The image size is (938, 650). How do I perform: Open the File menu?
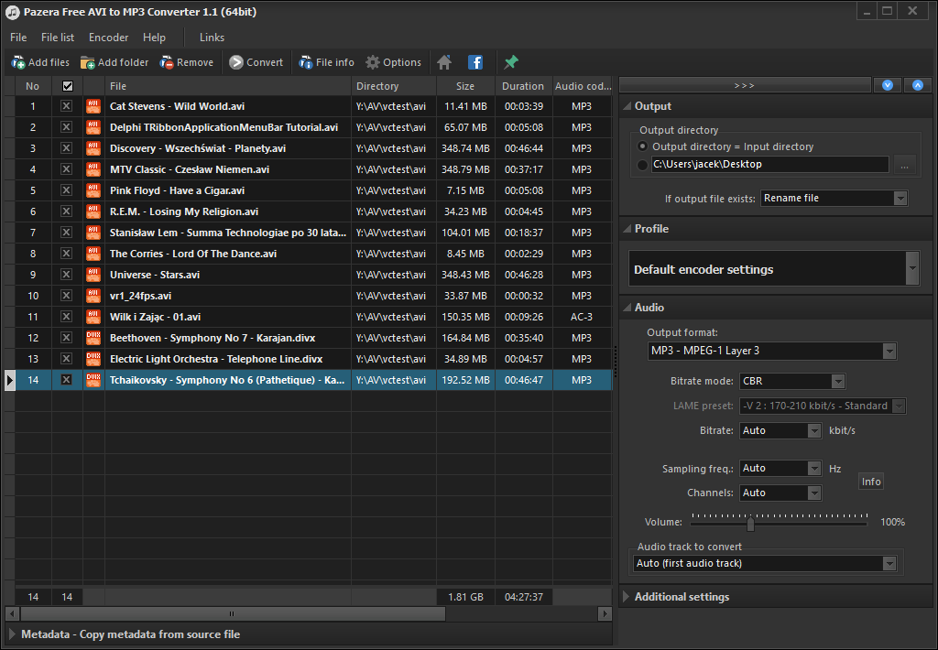tap(18, 37)
